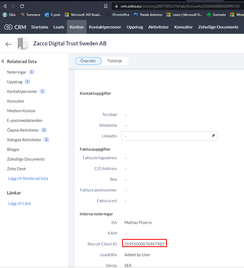Collapse the Relaterad lista sidebar arrow
The image size is (244, 268).
[2, 61]
